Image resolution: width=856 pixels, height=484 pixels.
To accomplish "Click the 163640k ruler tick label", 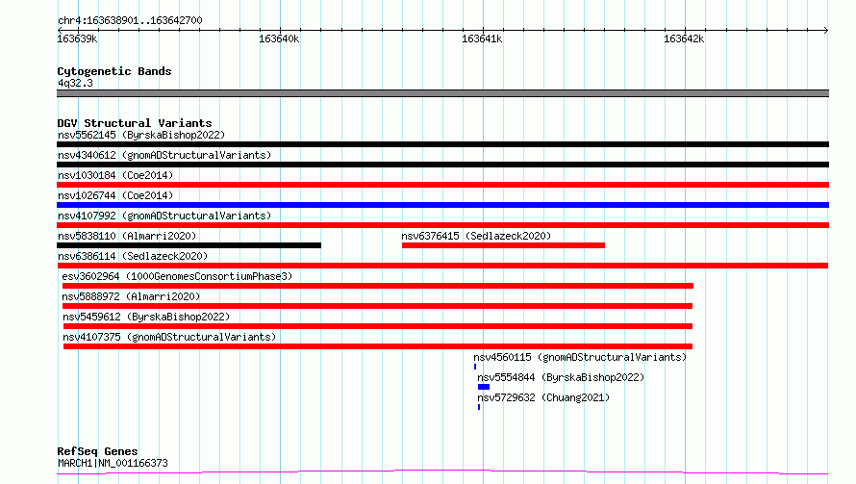I will pyautogui.click(x=279, y=38).
